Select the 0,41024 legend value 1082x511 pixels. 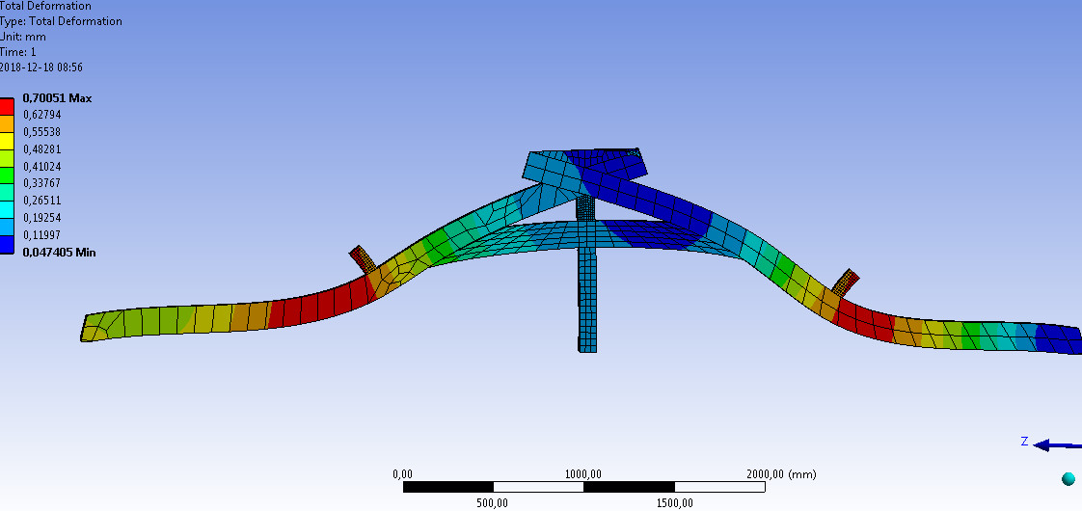tap(41, 167)
